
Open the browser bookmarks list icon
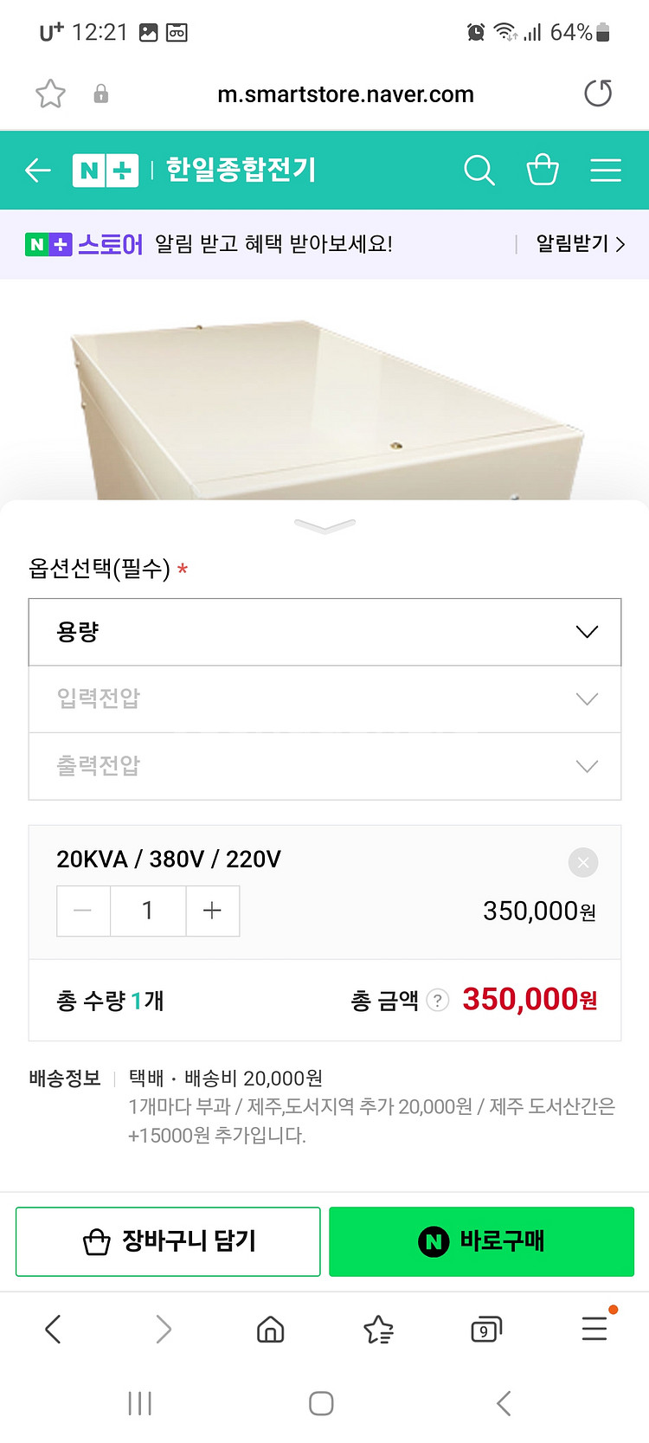click(x=378, y=1329)
